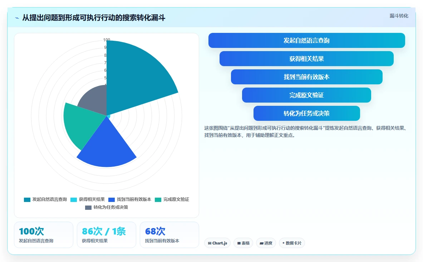Click the 完成原文验证 funnel bar
Screen dimensions: 423x262
(x=306, y=95)
